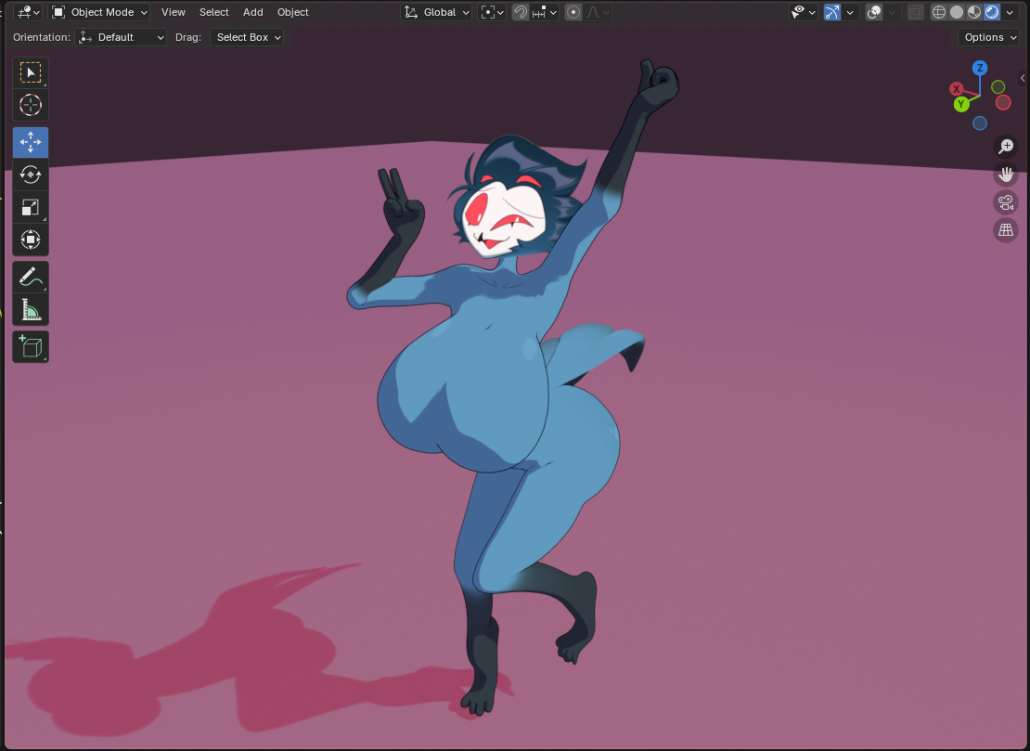Click the red X axis gizmo label
Image resolution: width=1030 pixels, height=751 pixels.
(x=957, y=89)
